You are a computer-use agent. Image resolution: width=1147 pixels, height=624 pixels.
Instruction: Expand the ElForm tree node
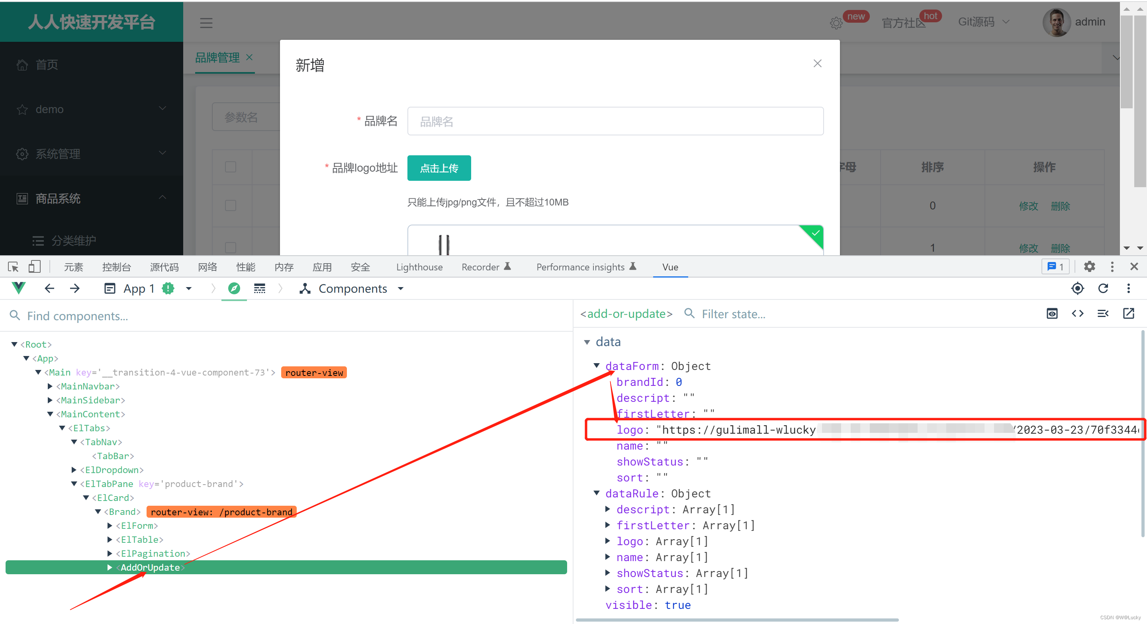[110, 526]
